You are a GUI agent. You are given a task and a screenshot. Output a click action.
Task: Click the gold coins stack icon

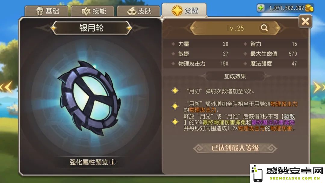[309, 8]
